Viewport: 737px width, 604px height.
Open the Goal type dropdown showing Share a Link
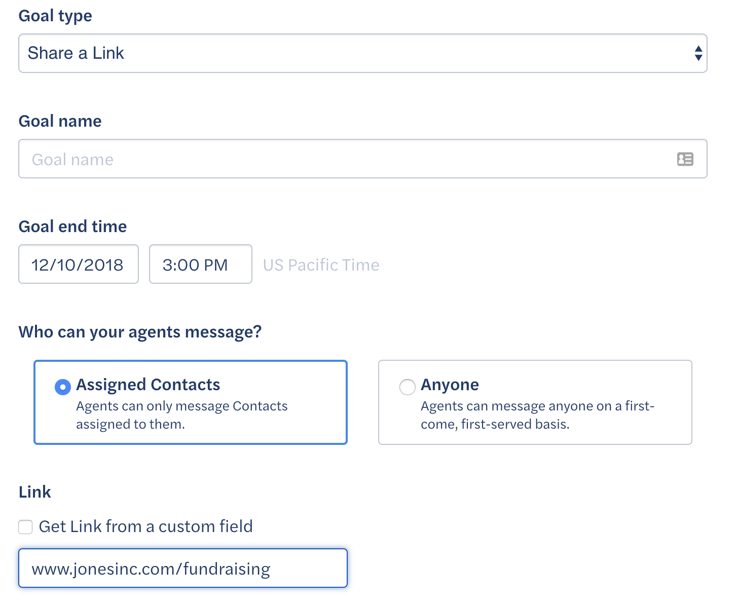point(362,53)
